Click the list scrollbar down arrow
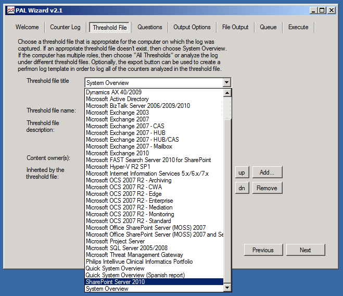343x296 pixels. coord(227,288)
